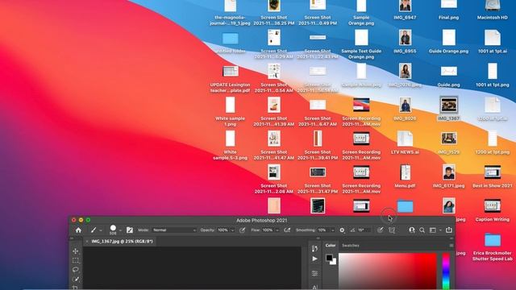Select the Caption Writing desktop file

click(x=493, y=209)
